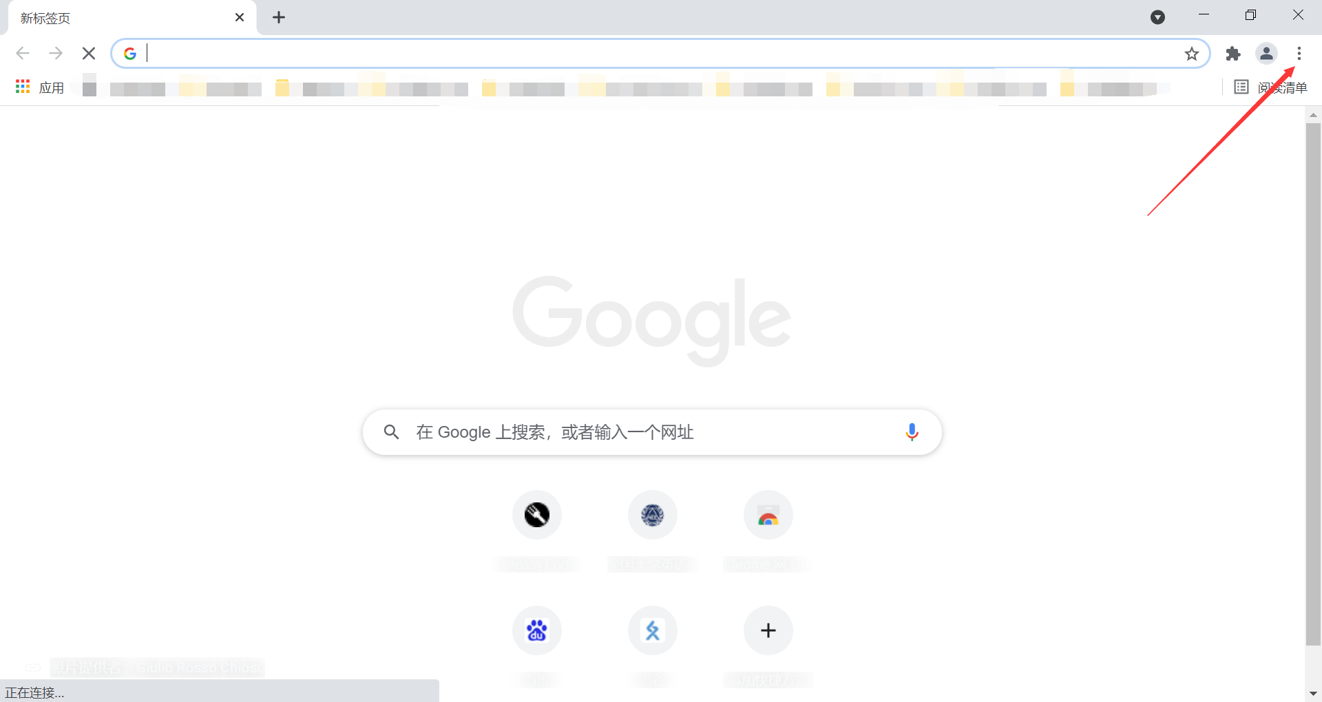Open the blue emblem shortcut tile
Screen dimensions: 1322x702
(x=653, y=515)
